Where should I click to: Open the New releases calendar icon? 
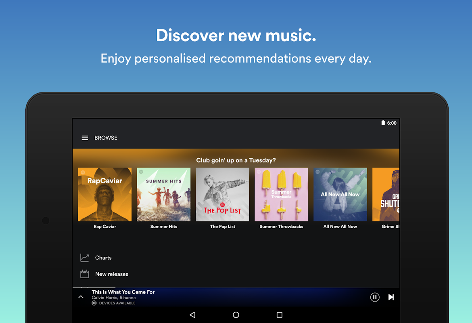coord(85,274)
